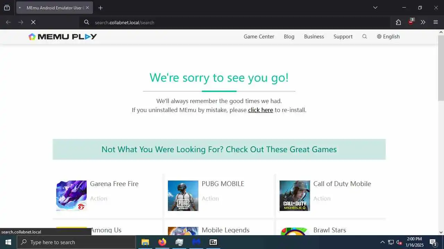Click the 'Action' genre under Garena Free Fire

pyautogui.click(x=99, y=199)
